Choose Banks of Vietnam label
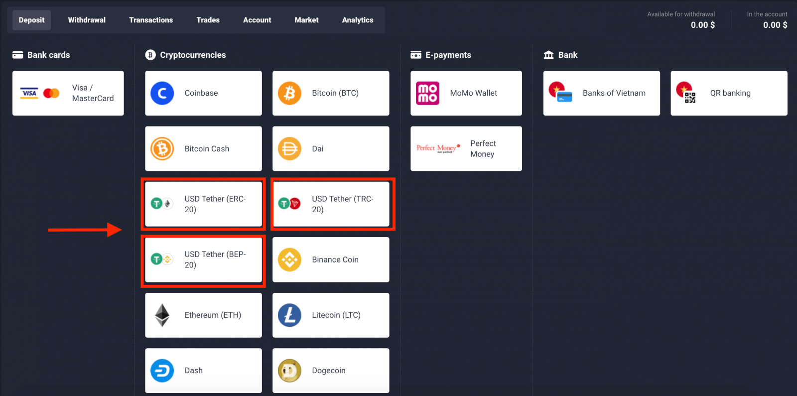This screenshot has height=396, width=797. (614, 93)
